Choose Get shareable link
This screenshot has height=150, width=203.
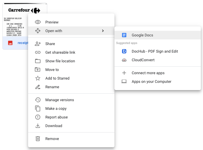pyautogui.click(x=60, y=52)
